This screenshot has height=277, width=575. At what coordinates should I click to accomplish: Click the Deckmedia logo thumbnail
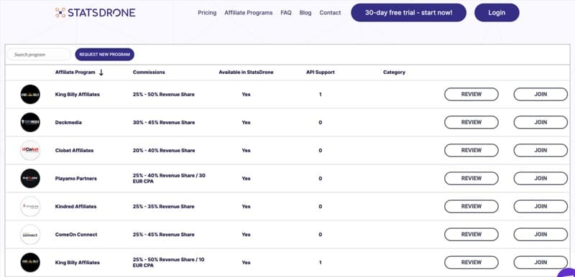point(30,123)
